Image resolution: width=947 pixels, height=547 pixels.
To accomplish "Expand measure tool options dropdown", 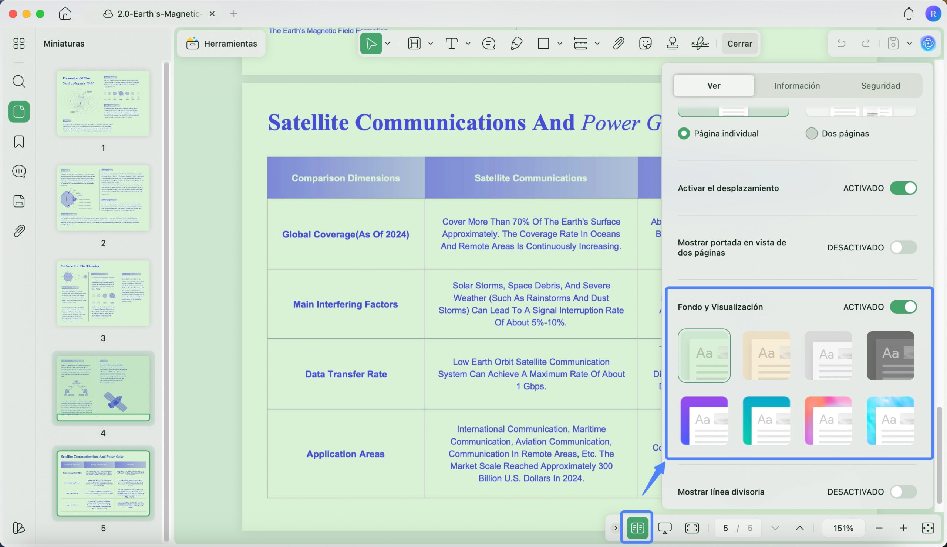I will click(x=597, y=44).
